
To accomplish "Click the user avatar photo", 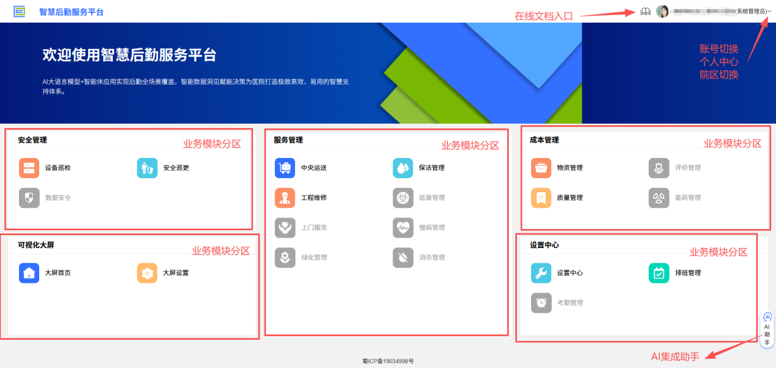I will 663,11.
